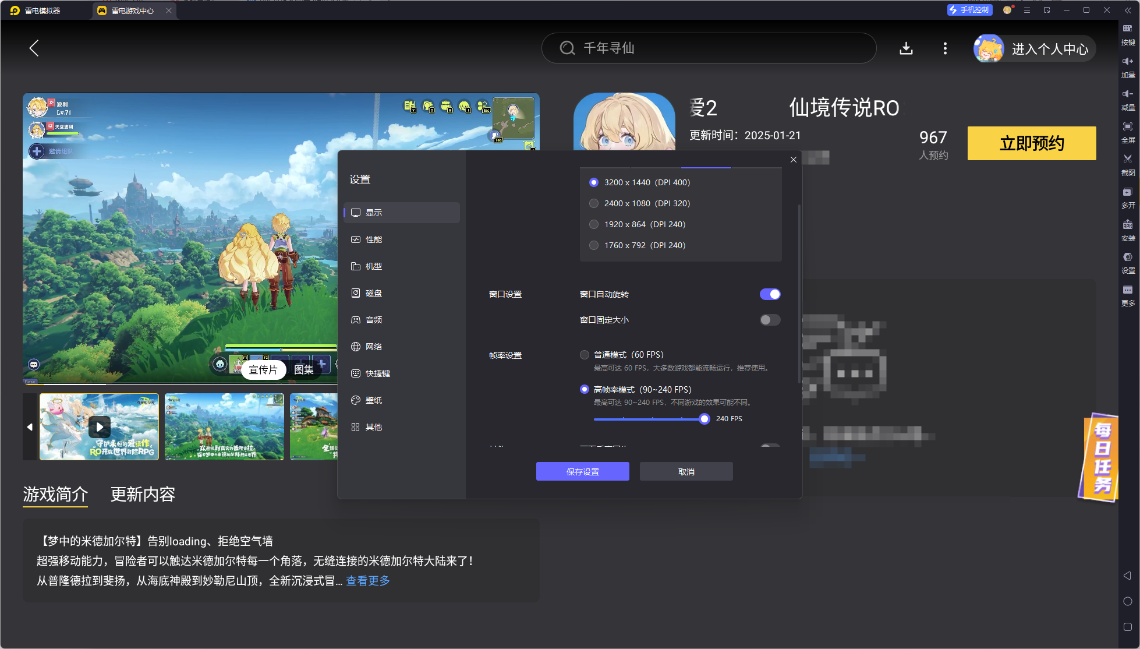Image resolution: width=1140 pixels, height=649 pixels.
Task: Click the back arrow at top left
Action: point(34,48)
